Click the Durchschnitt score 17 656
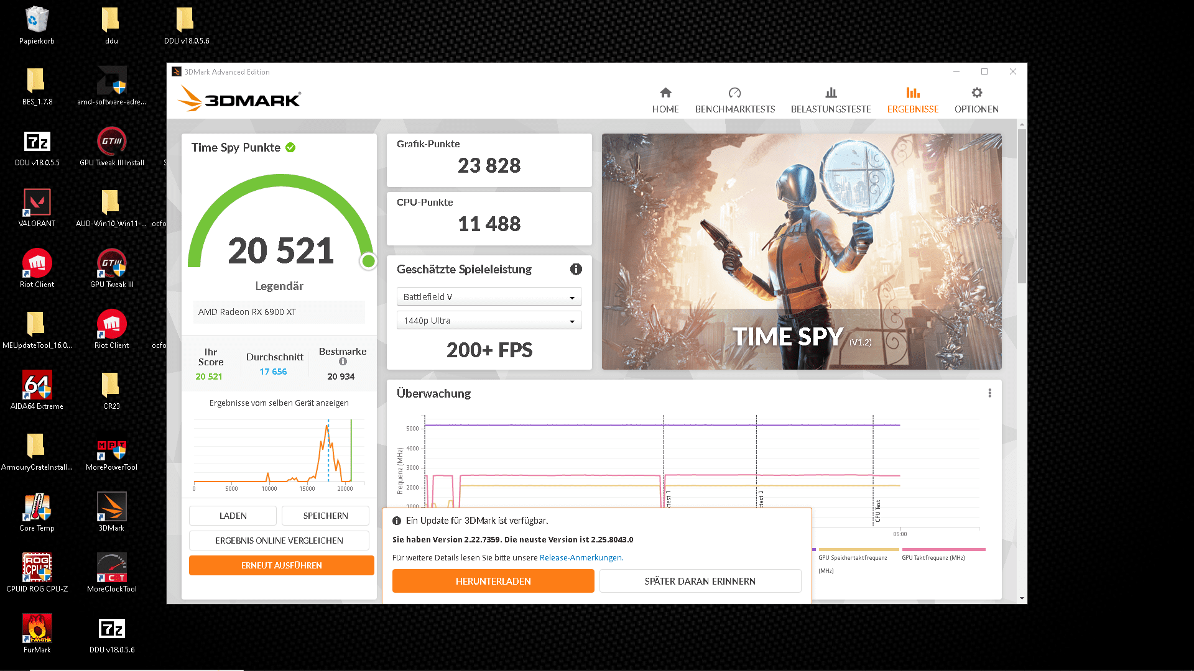1194x671 pixels. click(x=273, y=372)
